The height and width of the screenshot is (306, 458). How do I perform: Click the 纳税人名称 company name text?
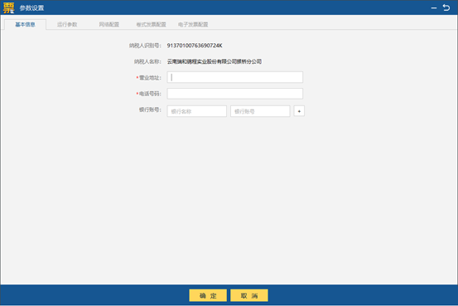[215, 61]
